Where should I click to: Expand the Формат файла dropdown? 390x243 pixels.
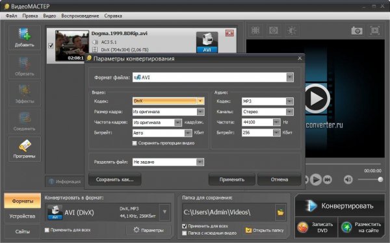point(290,77)
